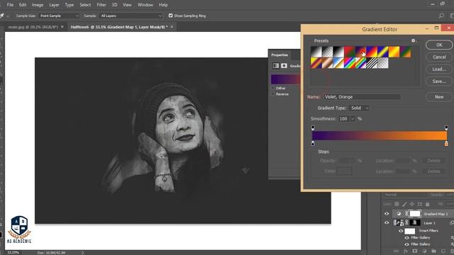Toggle upper Filter Gallery visibility eye
The width and height of the screenshot is (454, 255).
pyautogui.click(x=406, y=238)
